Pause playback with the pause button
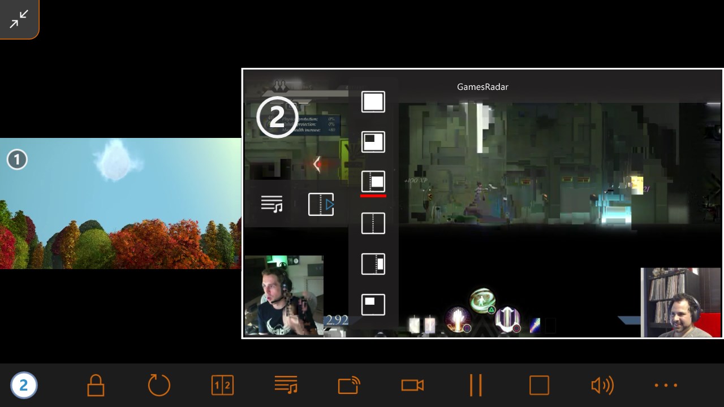Image resolution: width=724 pixels, height=407 pixels. click(476, 386)
